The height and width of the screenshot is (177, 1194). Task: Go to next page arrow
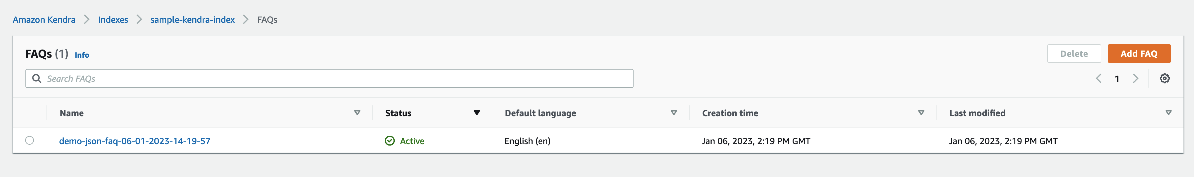[x=1135, y=79]
